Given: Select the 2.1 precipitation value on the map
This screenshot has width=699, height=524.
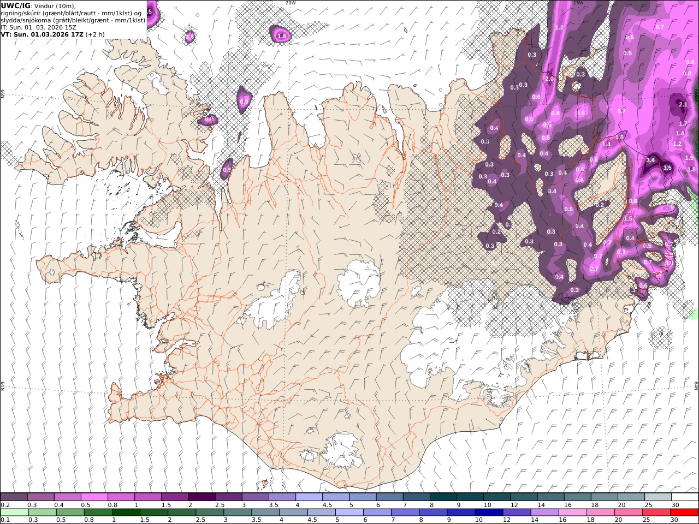Looking at the screenshot, I should click(683, 104).
